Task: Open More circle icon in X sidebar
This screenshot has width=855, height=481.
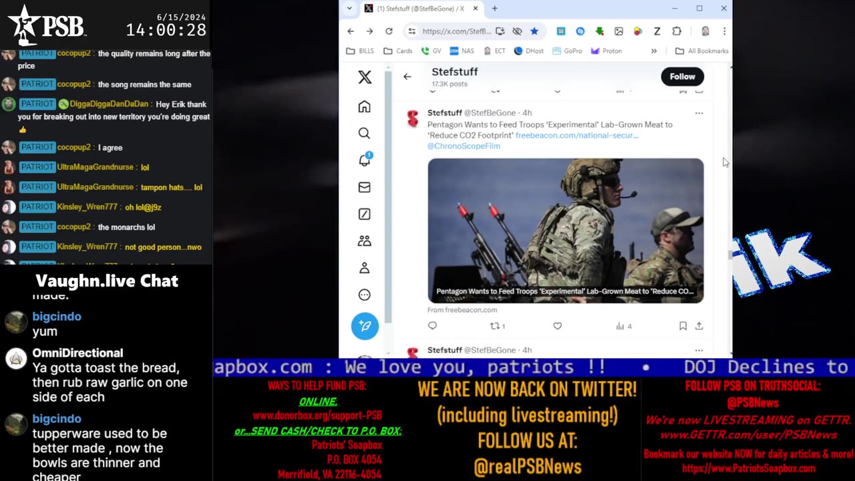Action: point(364,295)
